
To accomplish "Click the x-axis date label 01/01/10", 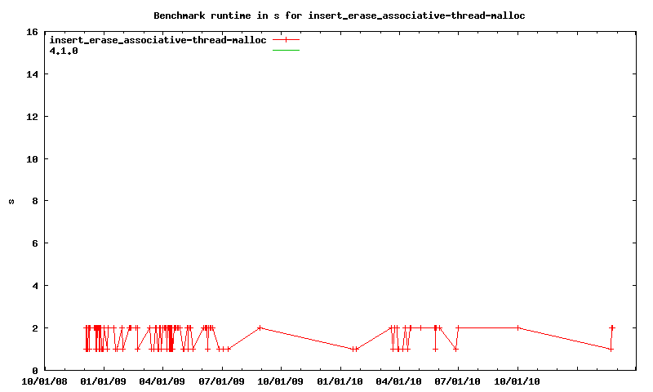I will (340, 381).
